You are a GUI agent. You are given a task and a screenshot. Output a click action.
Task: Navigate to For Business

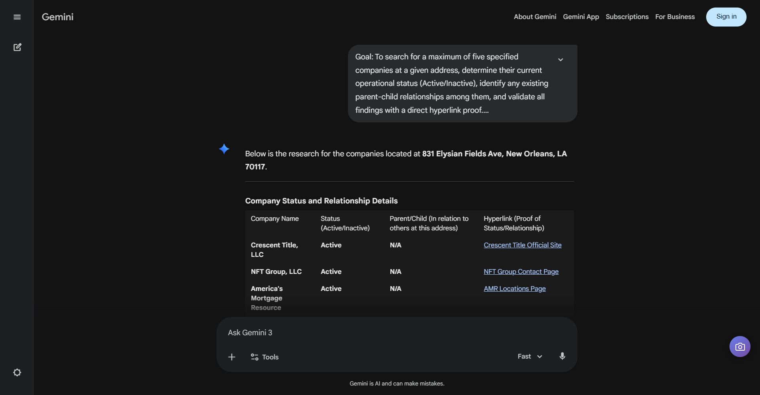(x=675, y=17)
